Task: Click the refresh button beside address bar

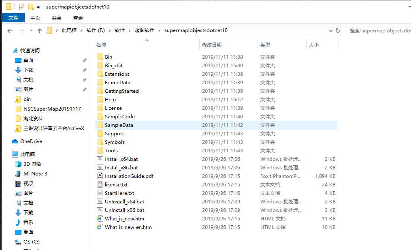Action: coord(338,31)
